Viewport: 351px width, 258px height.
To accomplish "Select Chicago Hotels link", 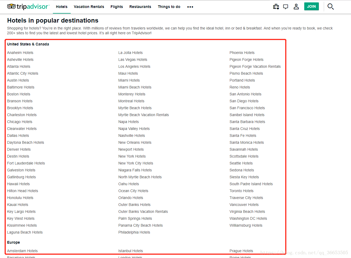I will (20, 122).
